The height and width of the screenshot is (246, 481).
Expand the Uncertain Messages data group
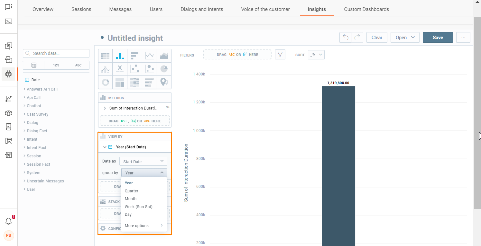pyautogui.click(x=43, y=181)
